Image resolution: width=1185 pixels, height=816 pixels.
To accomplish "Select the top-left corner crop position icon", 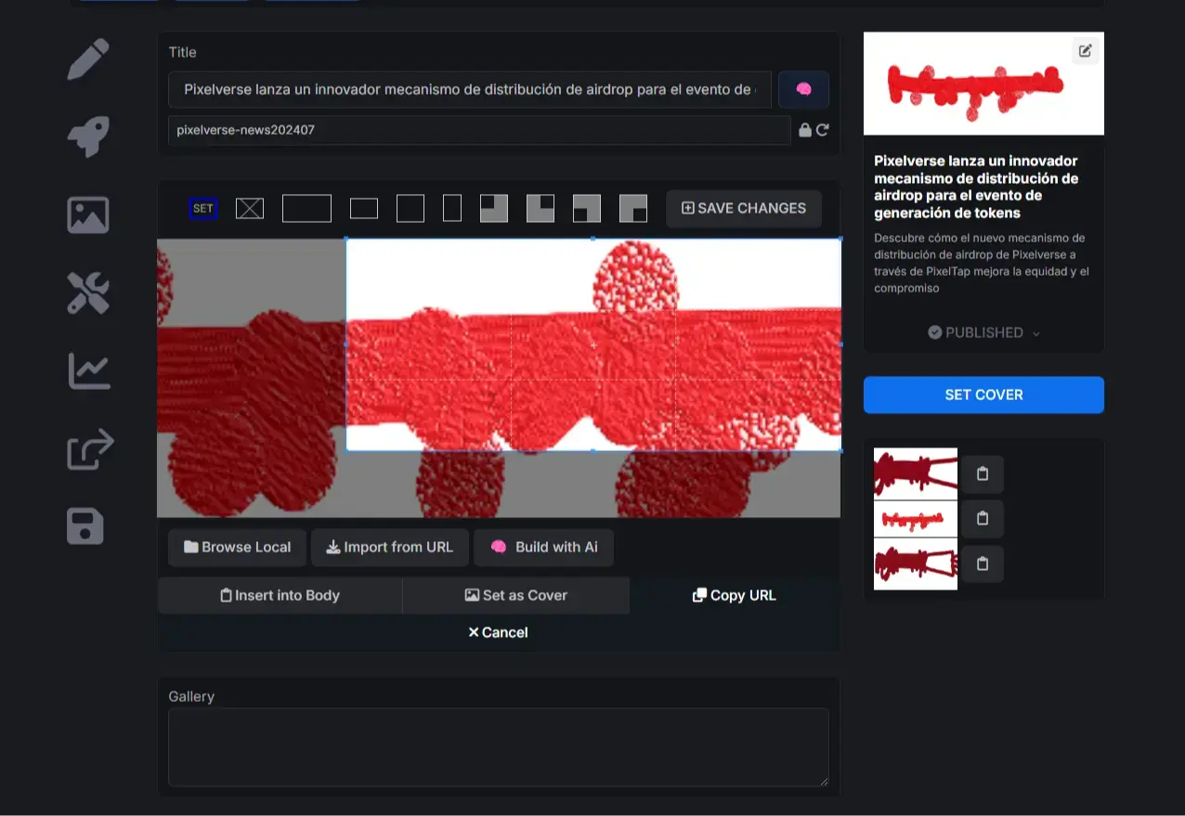I will point(494,208).
